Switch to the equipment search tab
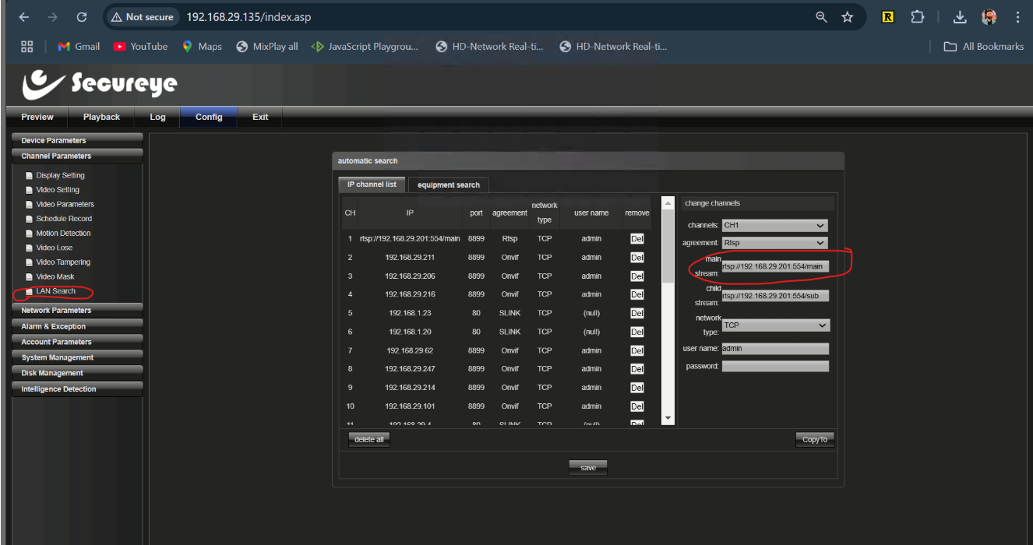 (448, 185)
